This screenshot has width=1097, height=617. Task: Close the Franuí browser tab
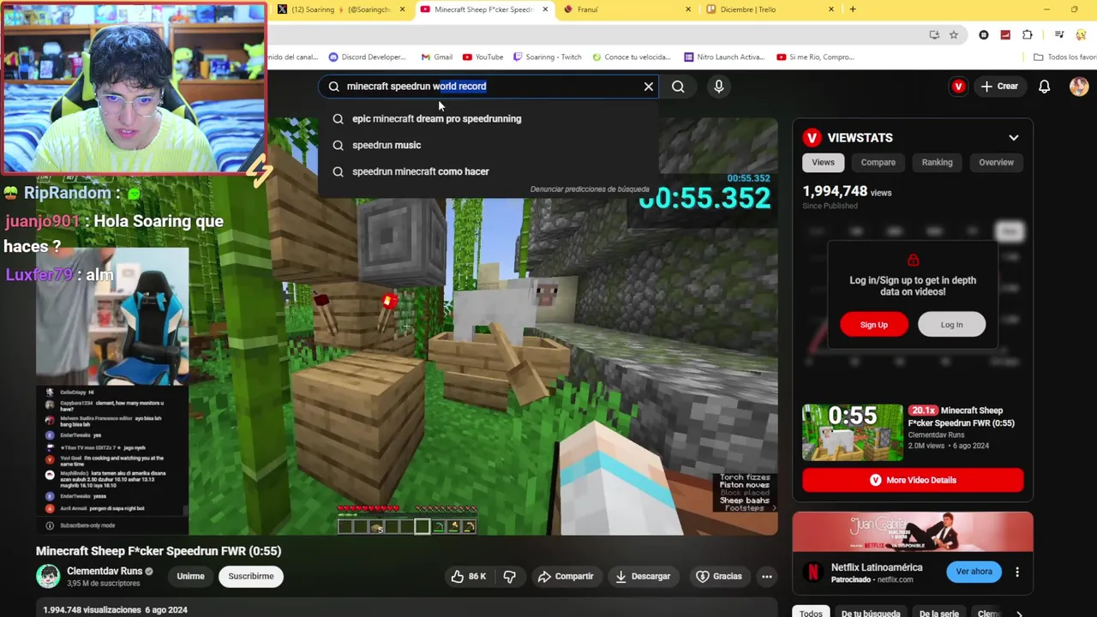[688, 9]
